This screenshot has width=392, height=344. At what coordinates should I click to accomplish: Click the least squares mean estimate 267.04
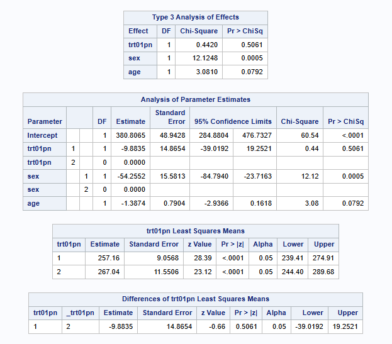tap(104, 272)
